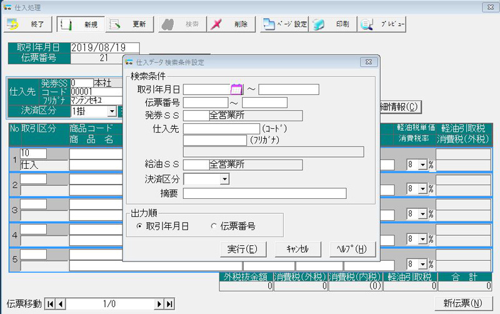Jump to the last slip record
This screenshot has width=500, height=314.
[169, 304]
